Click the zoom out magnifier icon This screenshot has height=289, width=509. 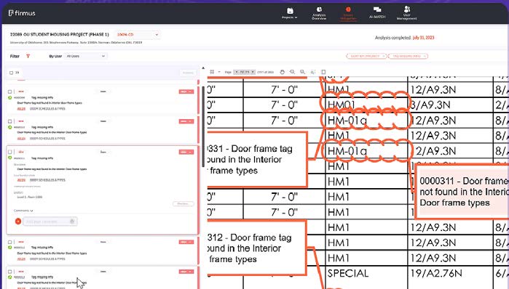[292, 72]
